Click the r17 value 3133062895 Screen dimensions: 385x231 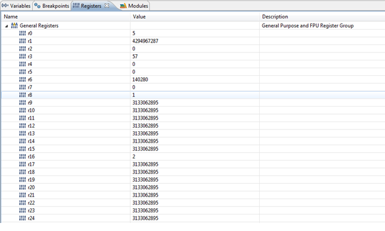pos(146,164)
